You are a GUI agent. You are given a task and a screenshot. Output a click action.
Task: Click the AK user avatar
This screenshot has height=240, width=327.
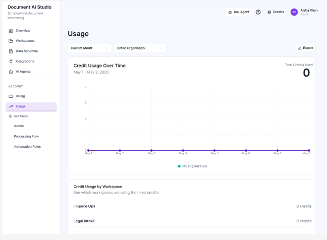tap(294, 12)
